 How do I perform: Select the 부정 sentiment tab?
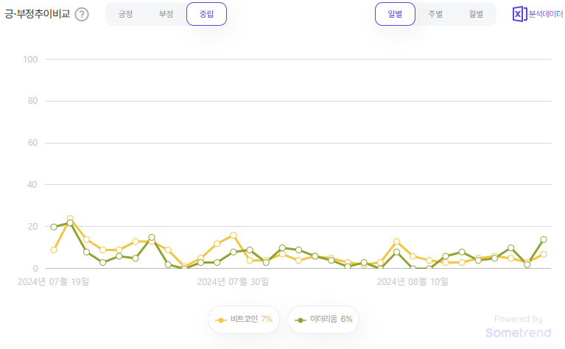[166, 14]
